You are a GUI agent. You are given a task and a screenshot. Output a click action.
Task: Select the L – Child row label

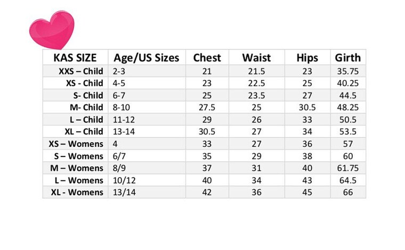tap(86, 120)
